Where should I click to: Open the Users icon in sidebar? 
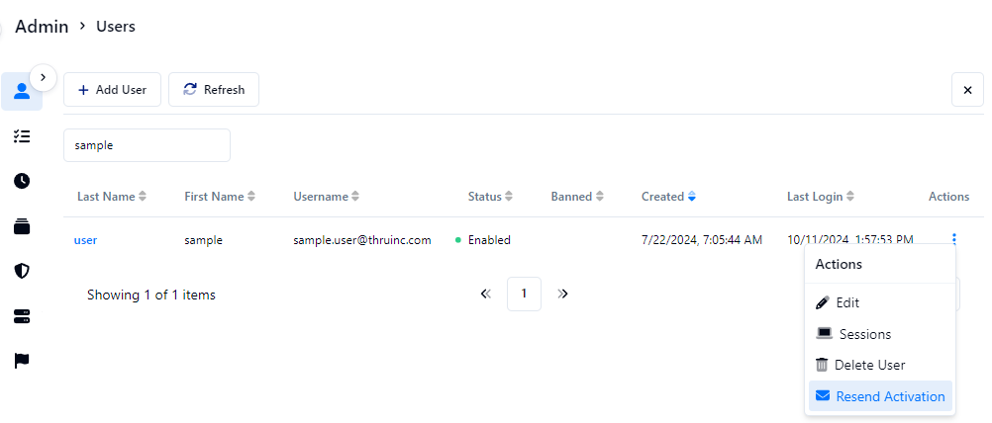(x=22, y=91)
